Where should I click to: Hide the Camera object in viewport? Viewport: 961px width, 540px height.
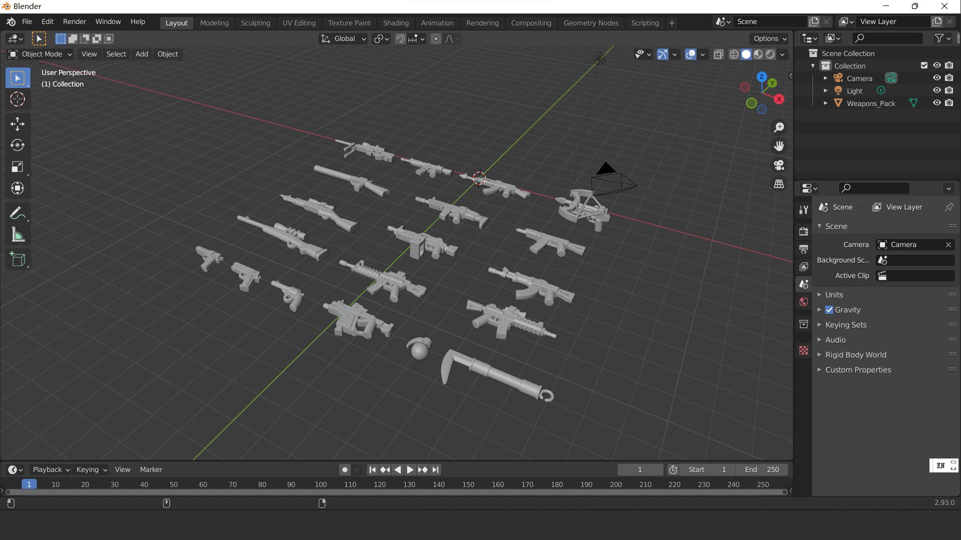click(x=936, y=78)
